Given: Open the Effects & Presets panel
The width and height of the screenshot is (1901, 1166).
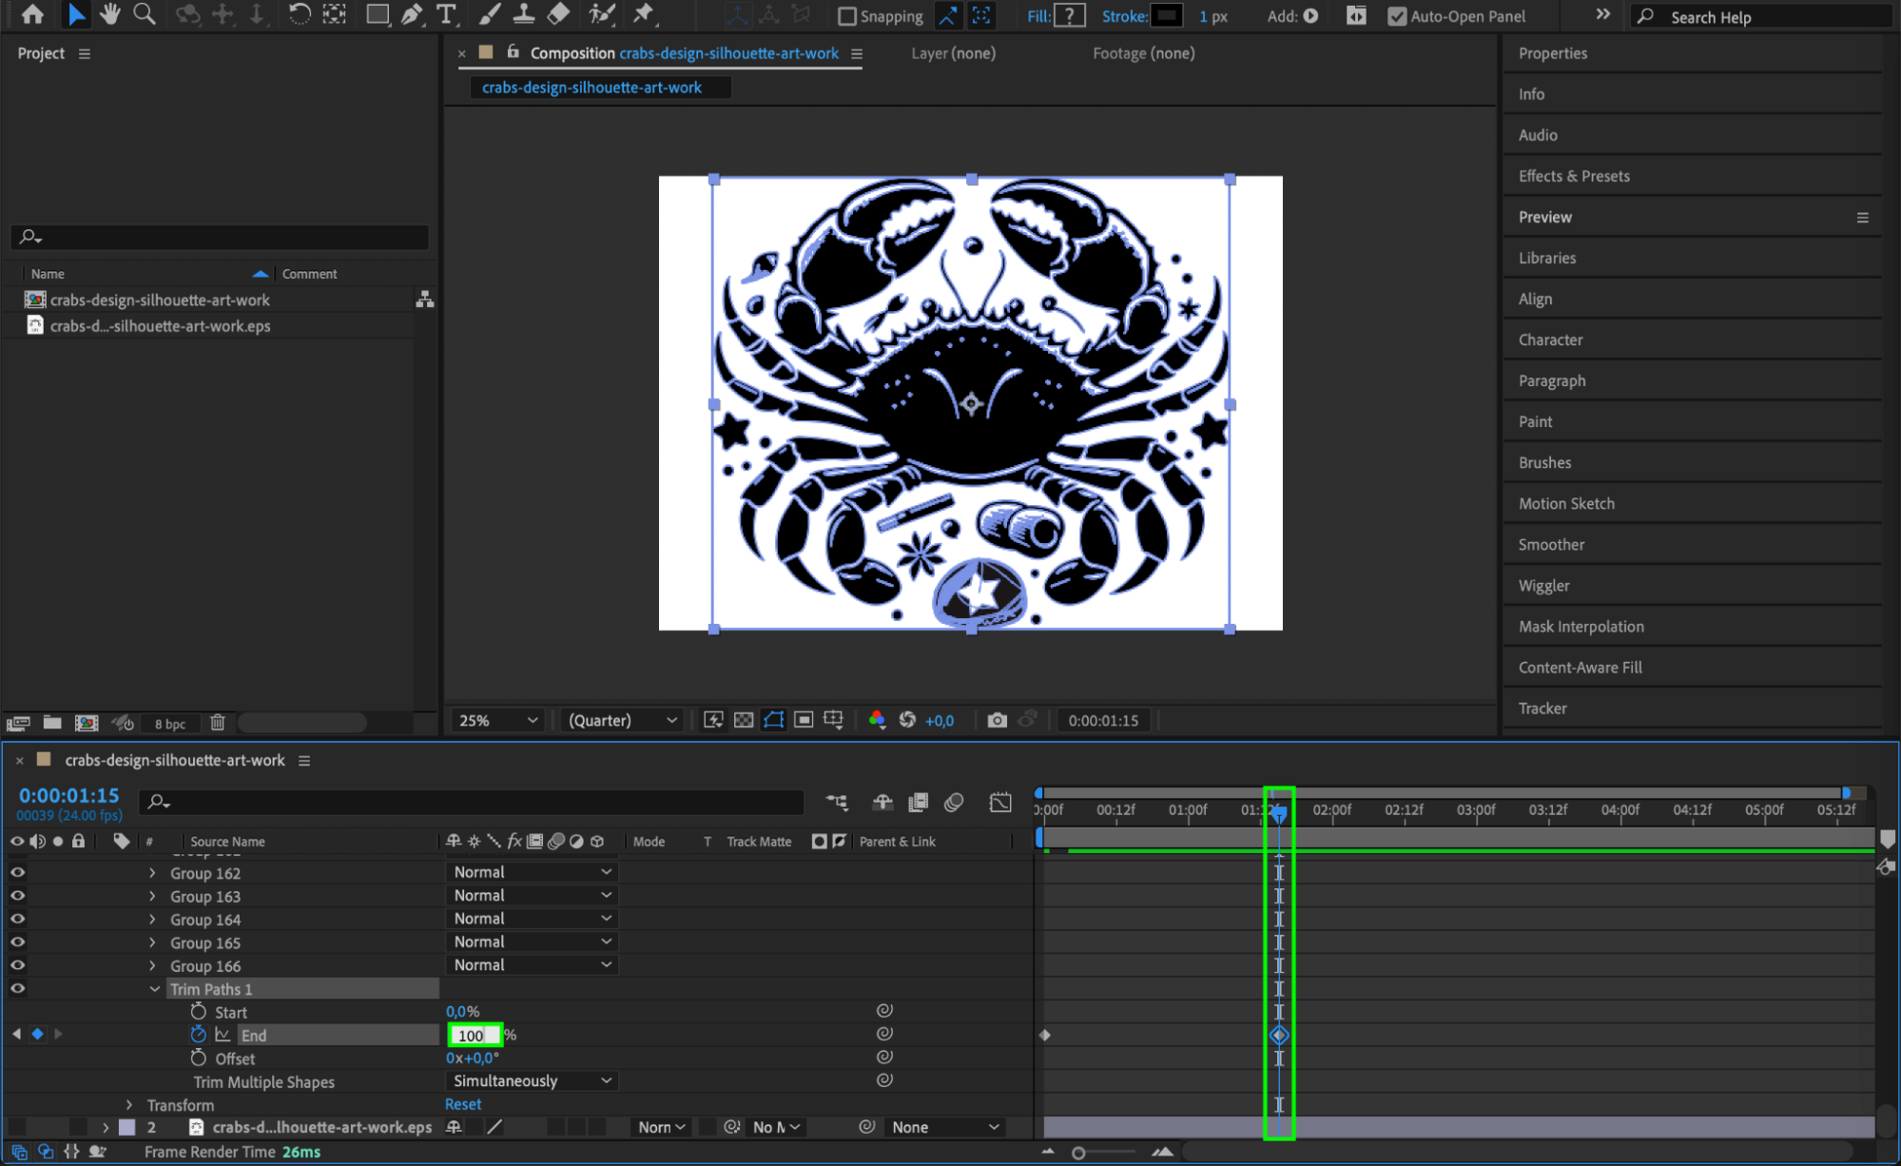Looking at the screenshot, I should point(1573,176).
